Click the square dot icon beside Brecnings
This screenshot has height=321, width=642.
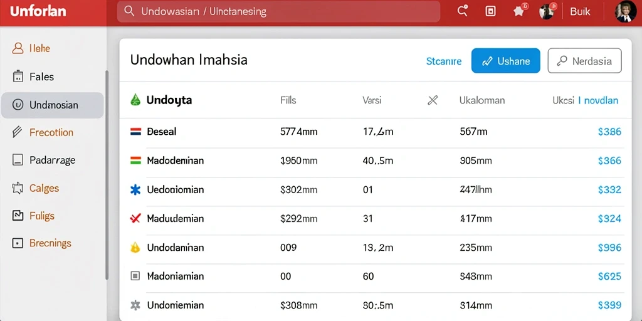tap(18, 243)
